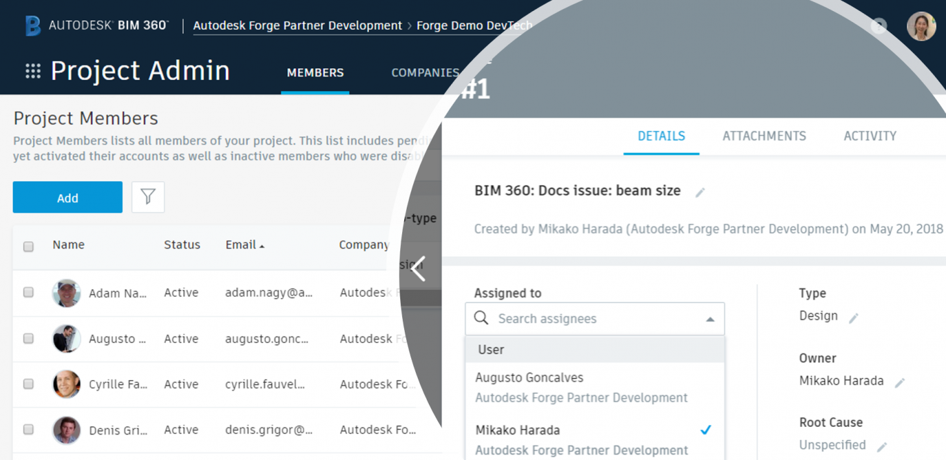The image size is (946, 460).
Task: Edit the Owner Mikako Harada pencil icon
Action: tap(900, 383)
